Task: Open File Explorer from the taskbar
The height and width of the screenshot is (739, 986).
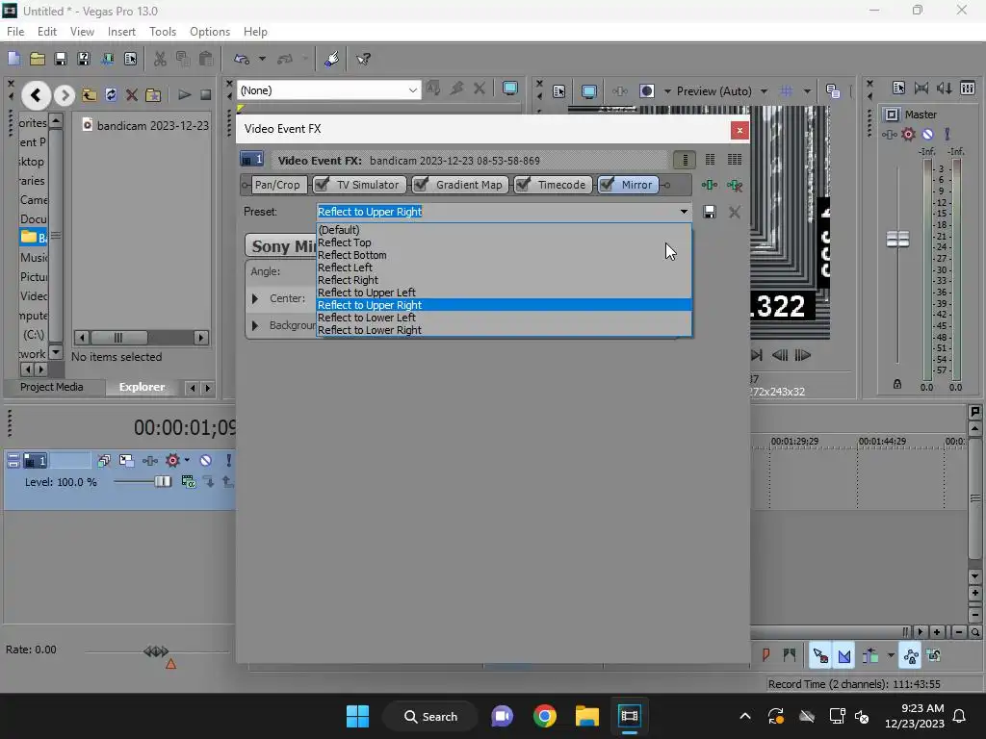Action: [587, 716]
